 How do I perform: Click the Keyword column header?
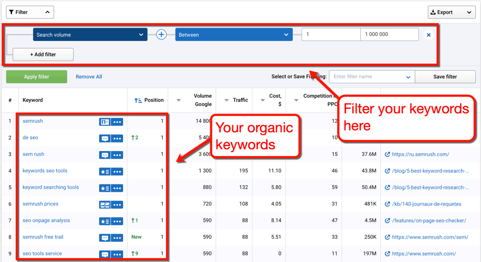click(33, 100)
